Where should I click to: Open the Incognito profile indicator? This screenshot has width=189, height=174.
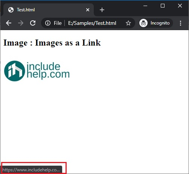tap(156, 23)
